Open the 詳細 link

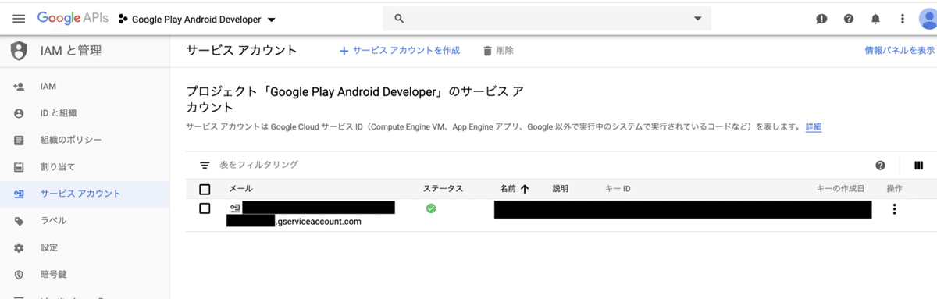tap(813, 126)
